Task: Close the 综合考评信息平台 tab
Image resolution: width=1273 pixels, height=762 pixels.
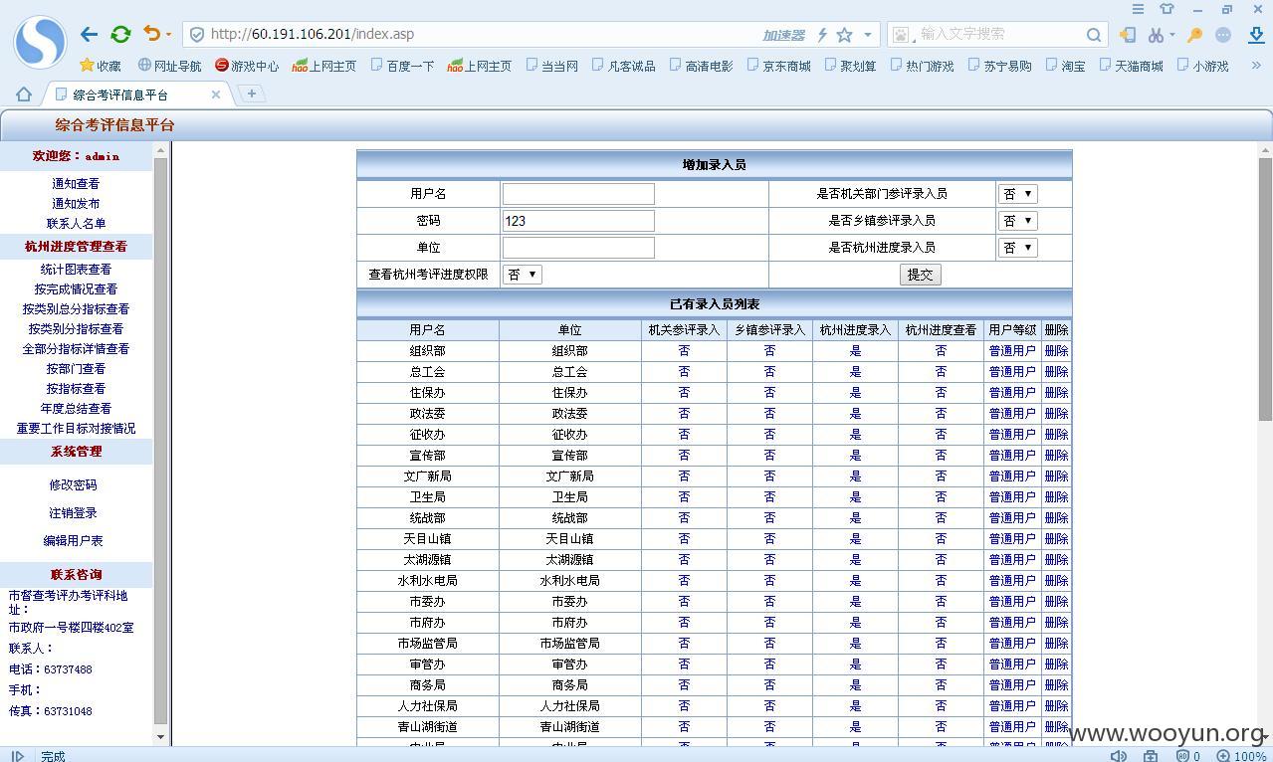Action: point(216,95)
